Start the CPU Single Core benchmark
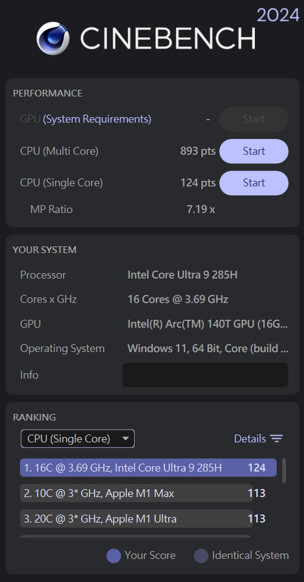 point(254,183)
